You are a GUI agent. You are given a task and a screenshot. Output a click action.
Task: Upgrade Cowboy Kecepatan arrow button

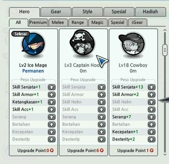152,132
